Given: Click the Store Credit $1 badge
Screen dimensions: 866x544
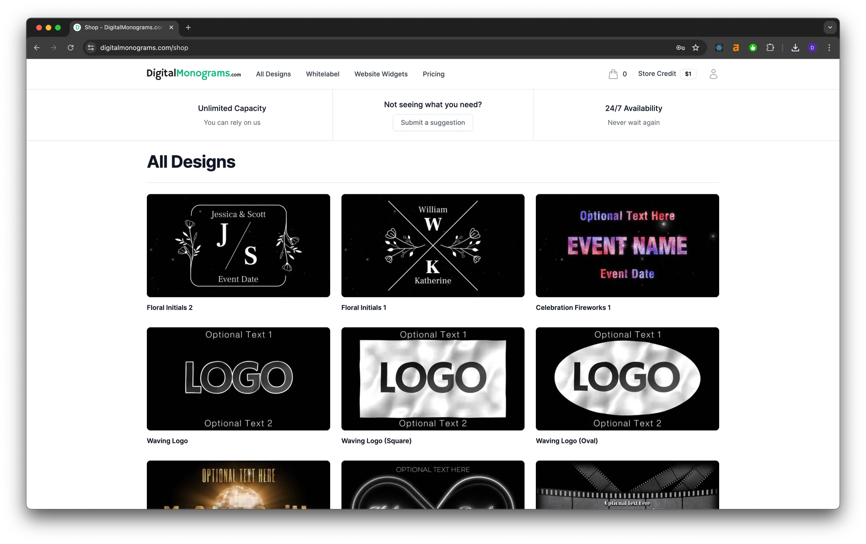Looking at the screenshot, I should pos(688,74).
